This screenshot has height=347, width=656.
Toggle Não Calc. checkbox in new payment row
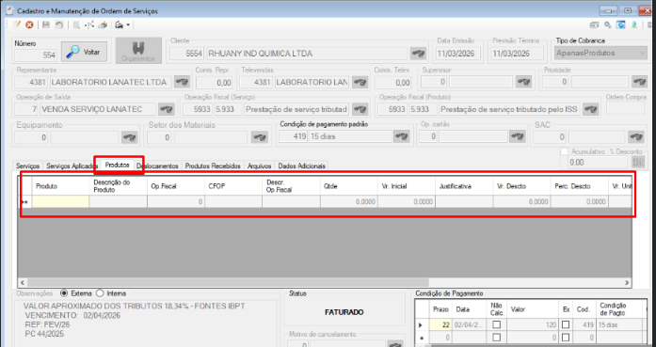[x=497, y=337]
